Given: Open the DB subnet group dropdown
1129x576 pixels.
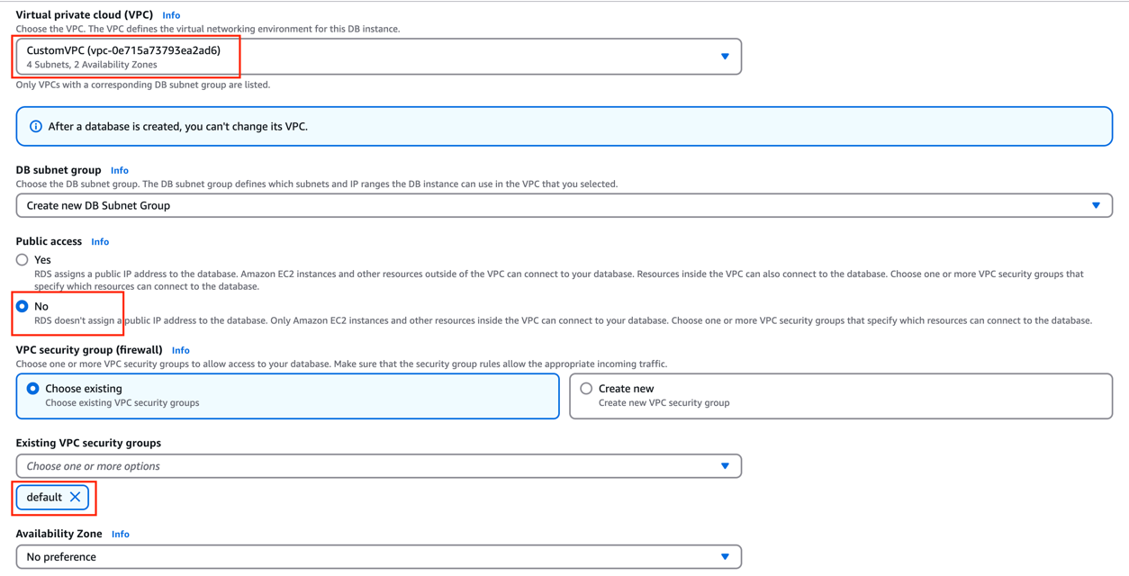Looking at the screenshot, I should tap(564, 205).
